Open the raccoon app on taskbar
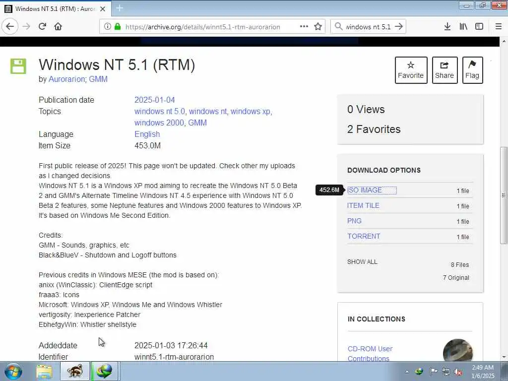This screenshot has height=381, width=508. (x=75, y=372)
